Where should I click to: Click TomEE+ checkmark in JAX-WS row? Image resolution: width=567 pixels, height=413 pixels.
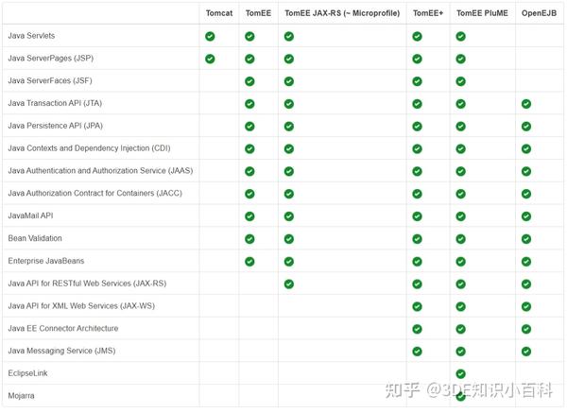(417, 306)
